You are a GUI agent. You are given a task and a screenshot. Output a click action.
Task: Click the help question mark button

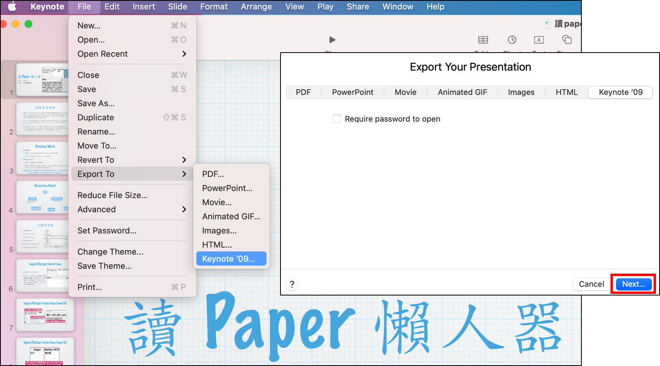292,284
